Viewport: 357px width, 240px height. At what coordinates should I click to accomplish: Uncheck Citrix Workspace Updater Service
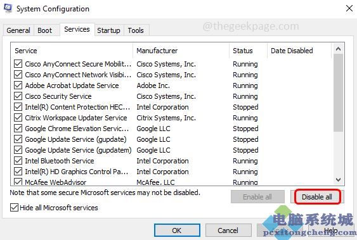point(18,118)
